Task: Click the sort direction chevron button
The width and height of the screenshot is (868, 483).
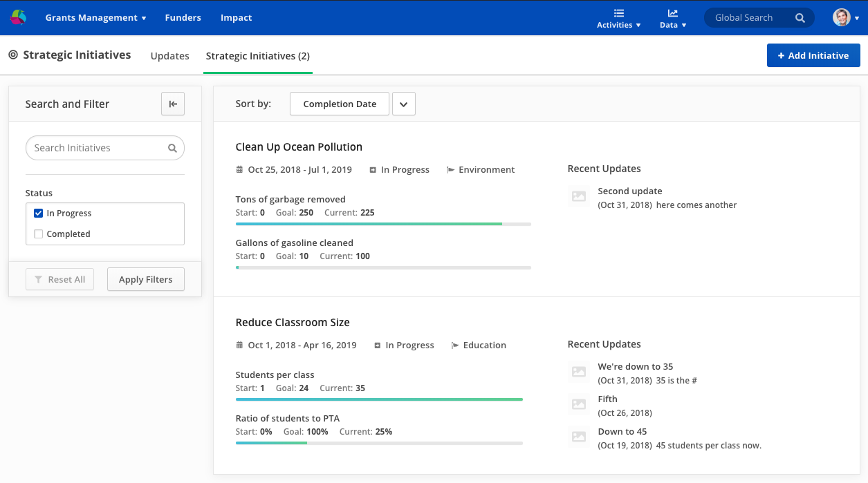Action: point(404,104)
